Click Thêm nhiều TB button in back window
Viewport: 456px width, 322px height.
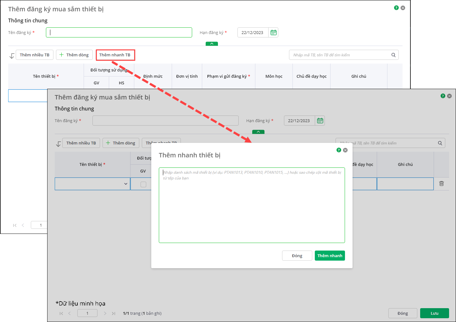[35, 55]
